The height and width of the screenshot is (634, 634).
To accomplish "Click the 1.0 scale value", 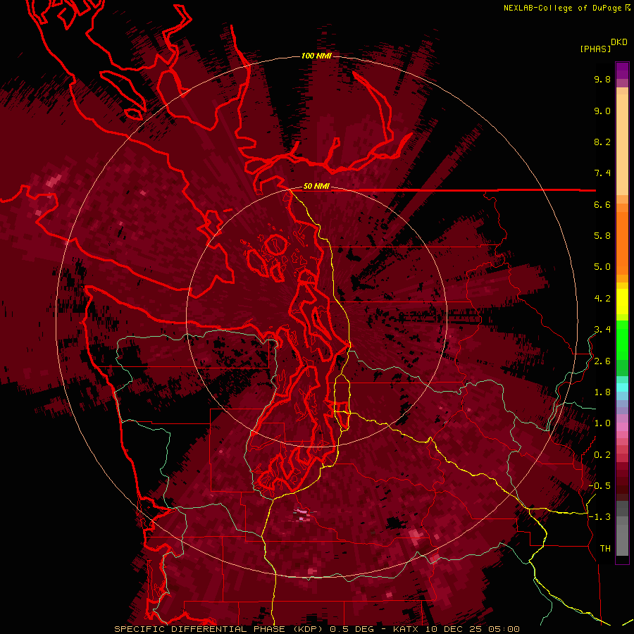I will (x=602, y=423).
